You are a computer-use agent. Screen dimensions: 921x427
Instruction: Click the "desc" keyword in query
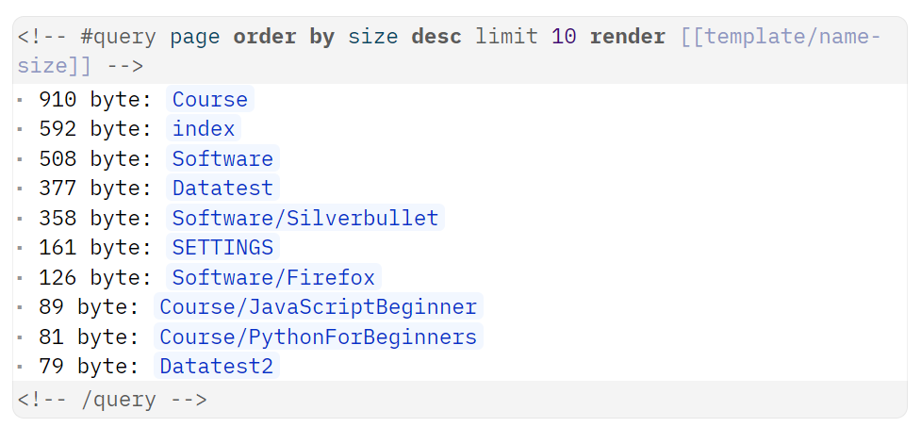(x=436, y=38)
